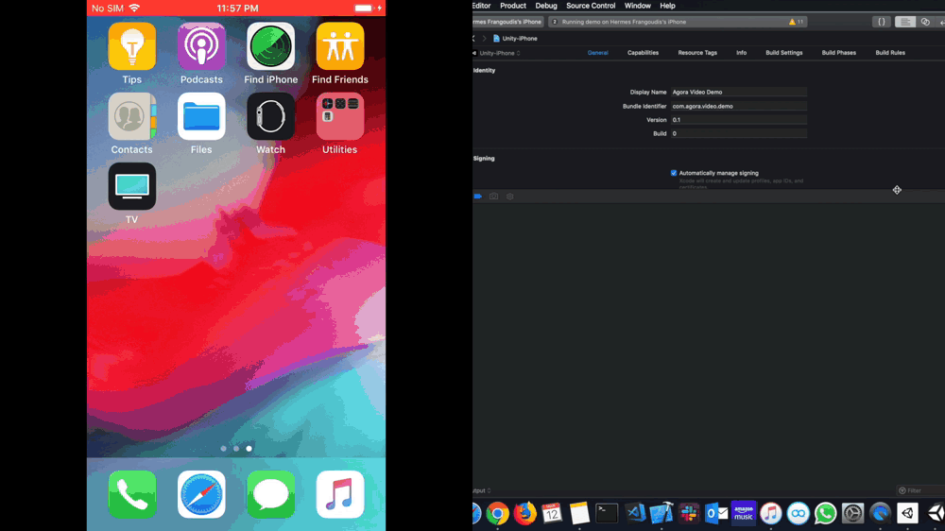Image resolution: width=945 pixels, height=531 pixels.
Task: Open Slack from the Mac dock
Action: pos(689,514)
